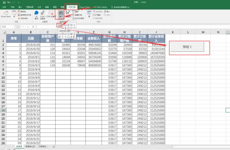
Task: Switch to the 页面布局 ribbon tab
Action: (x=30, y=7)
